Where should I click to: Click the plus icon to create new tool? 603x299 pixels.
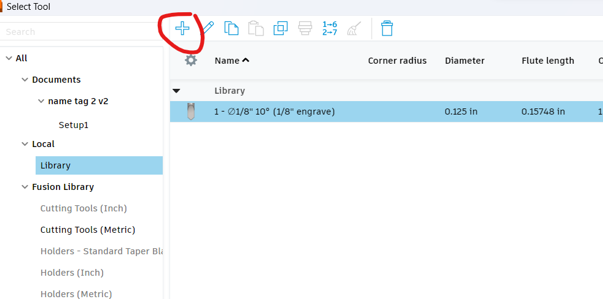click(x=182, y=28)
